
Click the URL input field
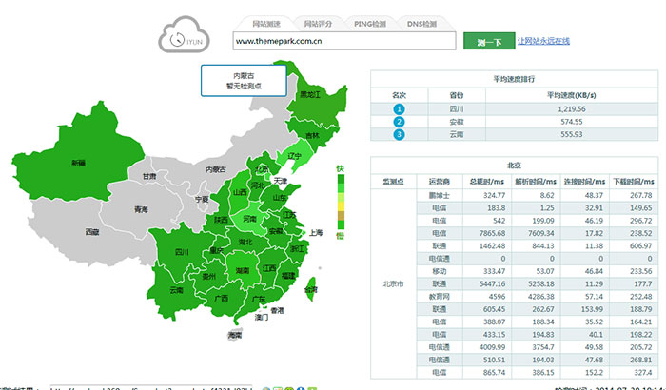tap(344, 42)
